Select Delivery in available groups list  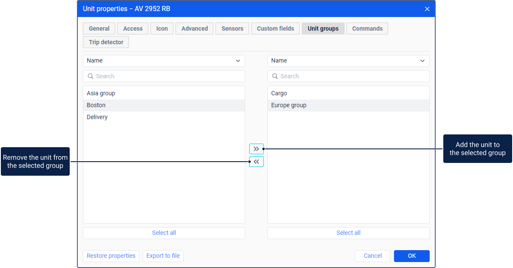coord(97,117)
